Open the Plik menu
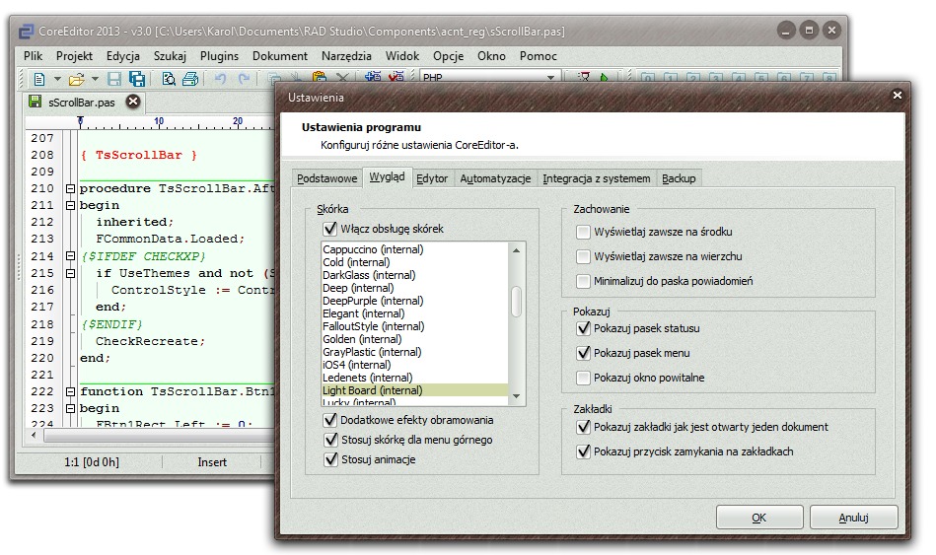This screenshot has width=936, height=555. [33, 56]
